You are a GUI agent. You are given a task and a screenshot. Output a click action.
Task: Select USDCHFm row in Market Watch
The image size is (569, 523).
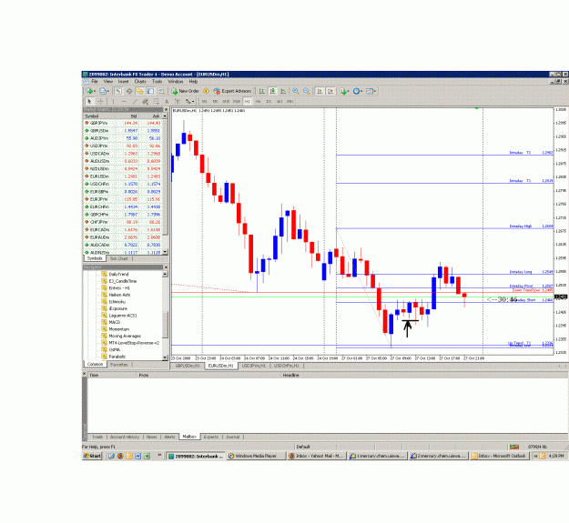point(123,184)
